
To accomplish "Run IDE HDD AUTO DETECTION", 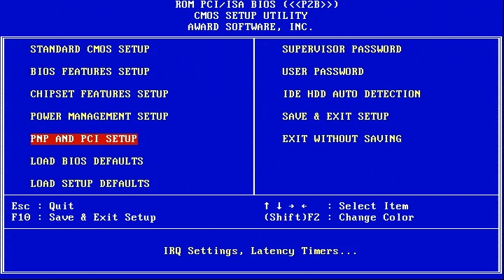I will [x=351, y=94].
